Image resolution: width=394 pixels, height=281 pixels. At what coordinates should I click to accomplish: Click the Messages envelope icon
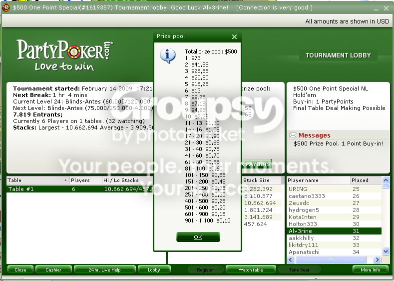[293, 135]
